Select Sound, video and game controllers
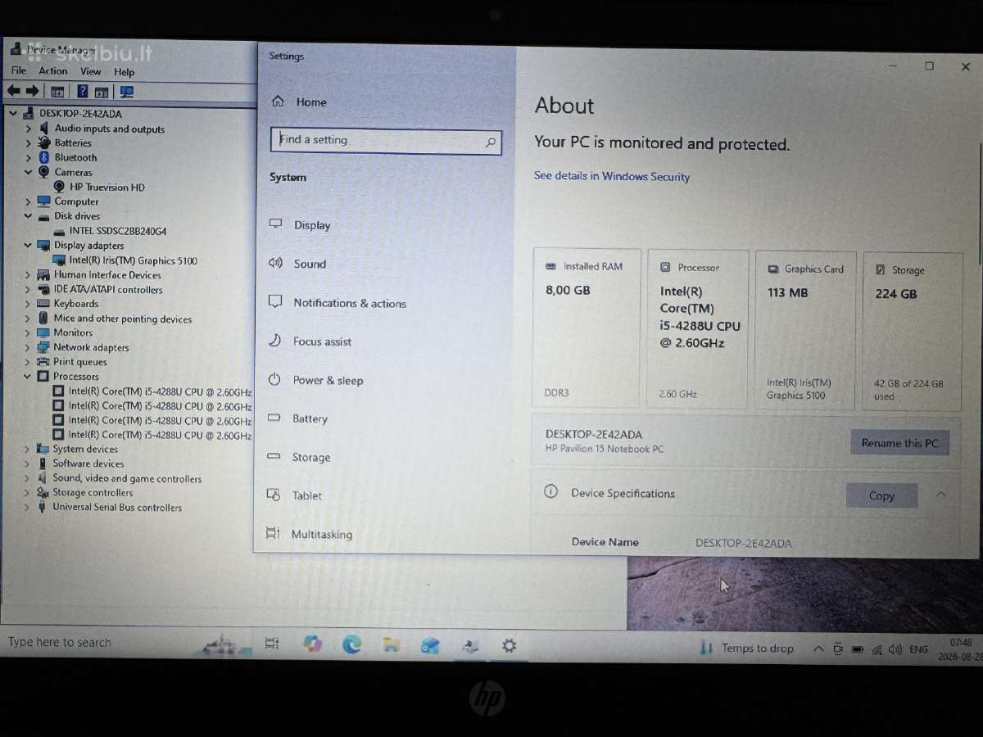 (127, 478)
